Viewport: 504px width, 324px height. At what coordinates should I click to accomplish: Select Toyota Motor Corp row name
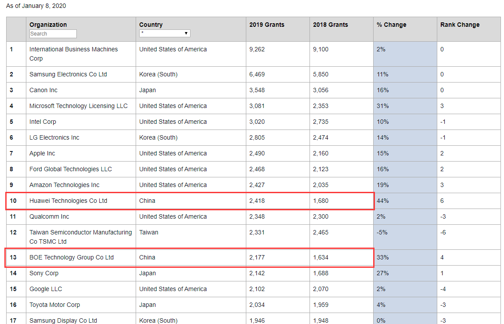click(x=54, y=305)
